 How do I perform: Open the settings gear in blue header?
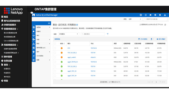155,15
